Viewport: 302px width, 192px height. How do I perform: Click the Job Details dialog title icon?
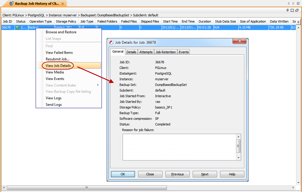tap(111, 43)
